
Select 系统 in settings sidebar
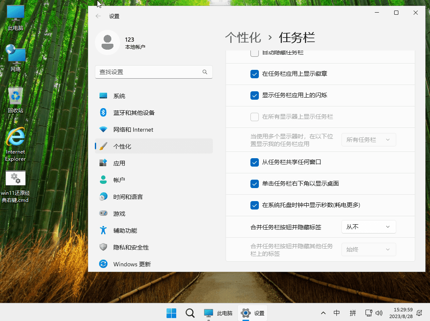(x=119, y=96)
